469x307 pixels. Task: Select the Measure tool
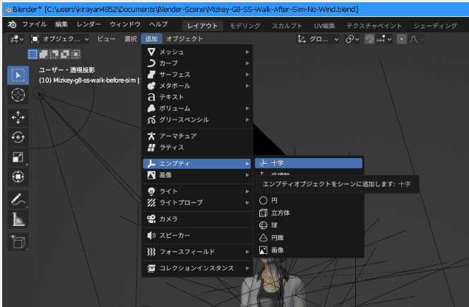[18, 219]
